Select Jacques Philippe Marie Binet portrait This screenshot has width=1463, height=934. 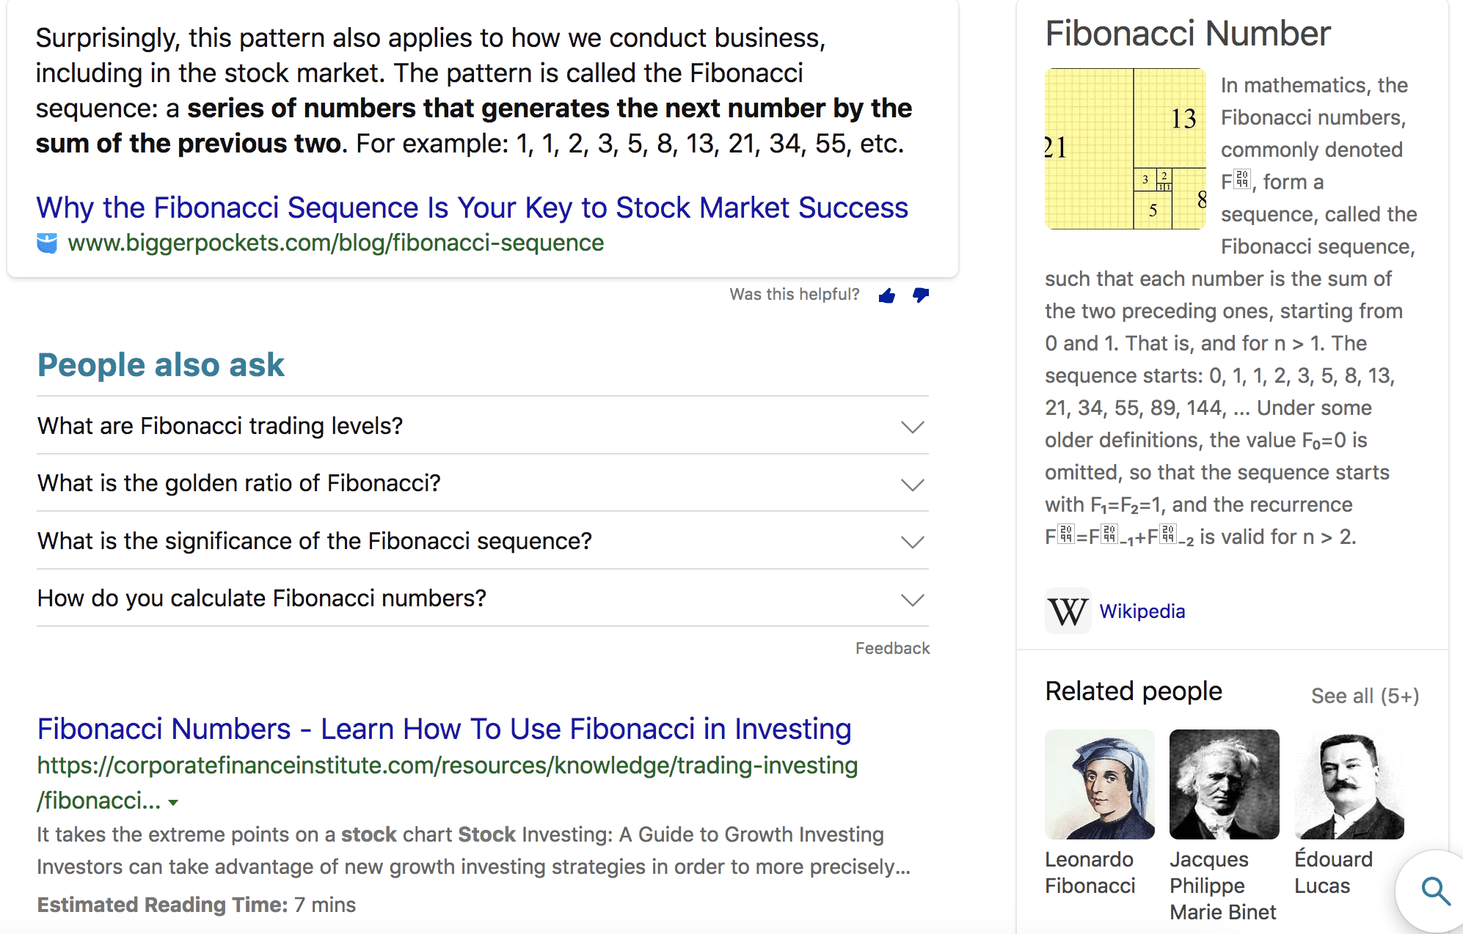tap(1224, 784)
